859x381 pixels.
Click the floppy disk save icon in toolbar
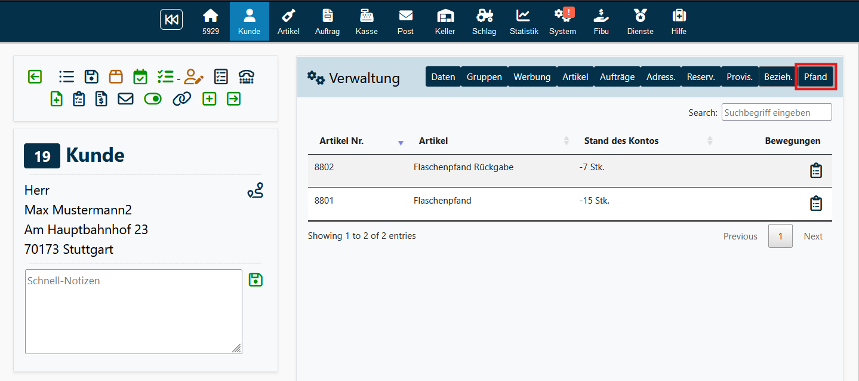(x=91, y=76)
